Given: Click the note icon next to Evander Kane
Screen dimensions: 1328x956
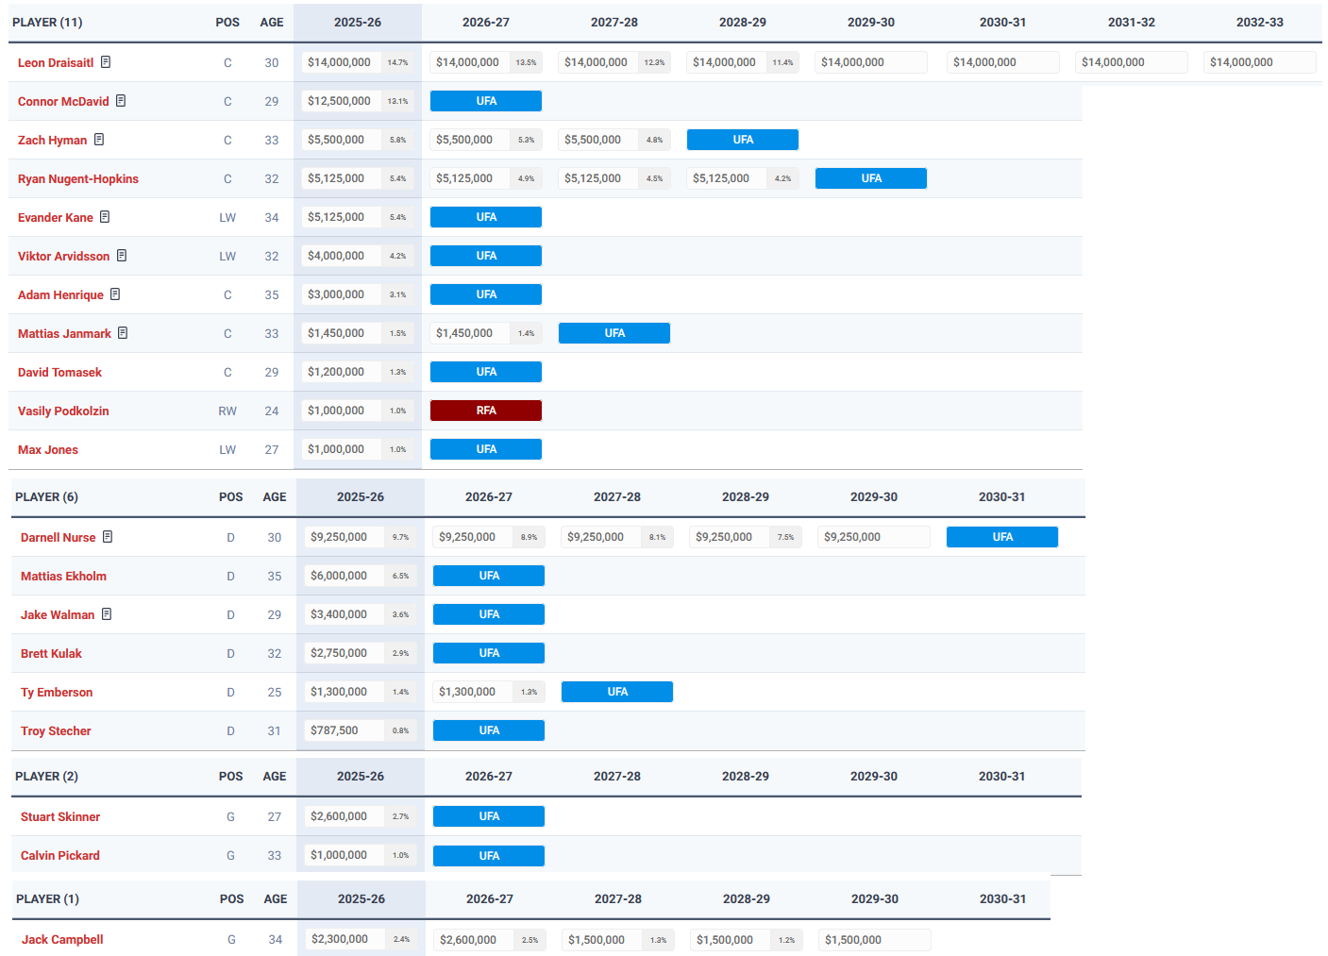Looking at the screenshot, I should pyautogui.click(x=105, y=217).
